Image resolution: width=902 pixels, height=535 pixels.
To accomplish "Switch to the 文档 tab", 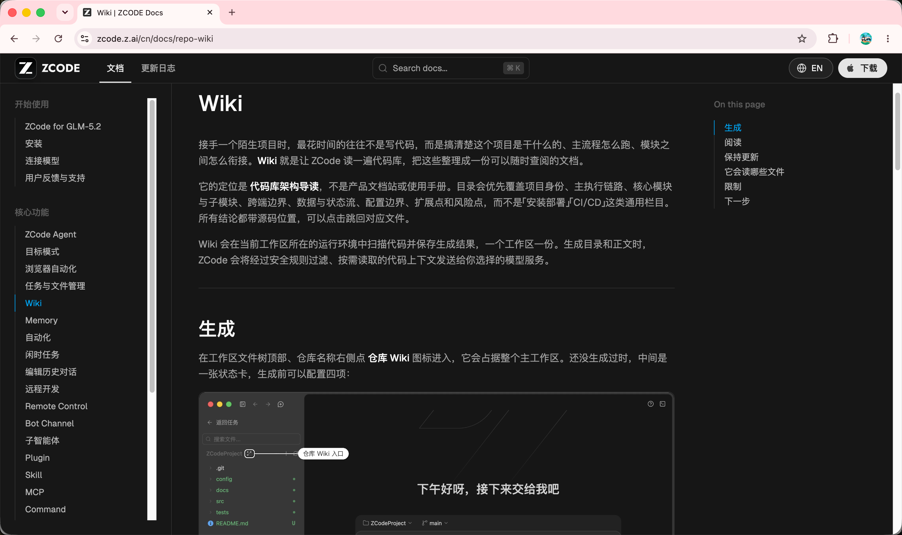I will [115, 68].
